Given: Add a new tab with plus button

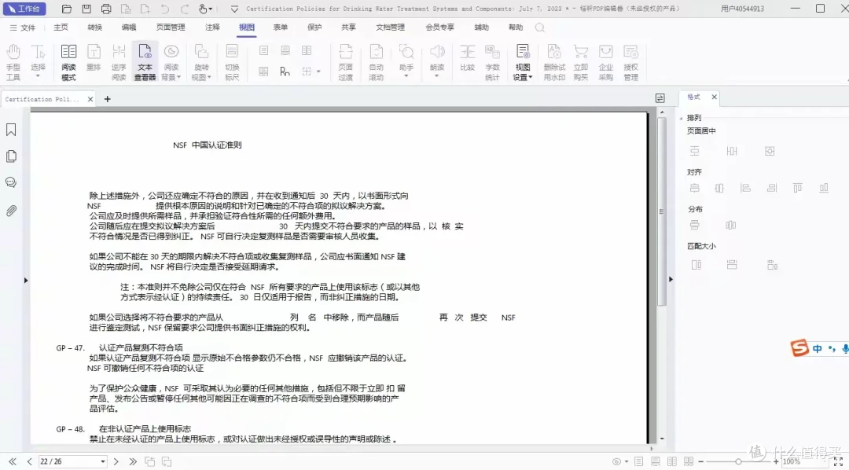Looking at the screenshot, I should [x=107, y=99].
